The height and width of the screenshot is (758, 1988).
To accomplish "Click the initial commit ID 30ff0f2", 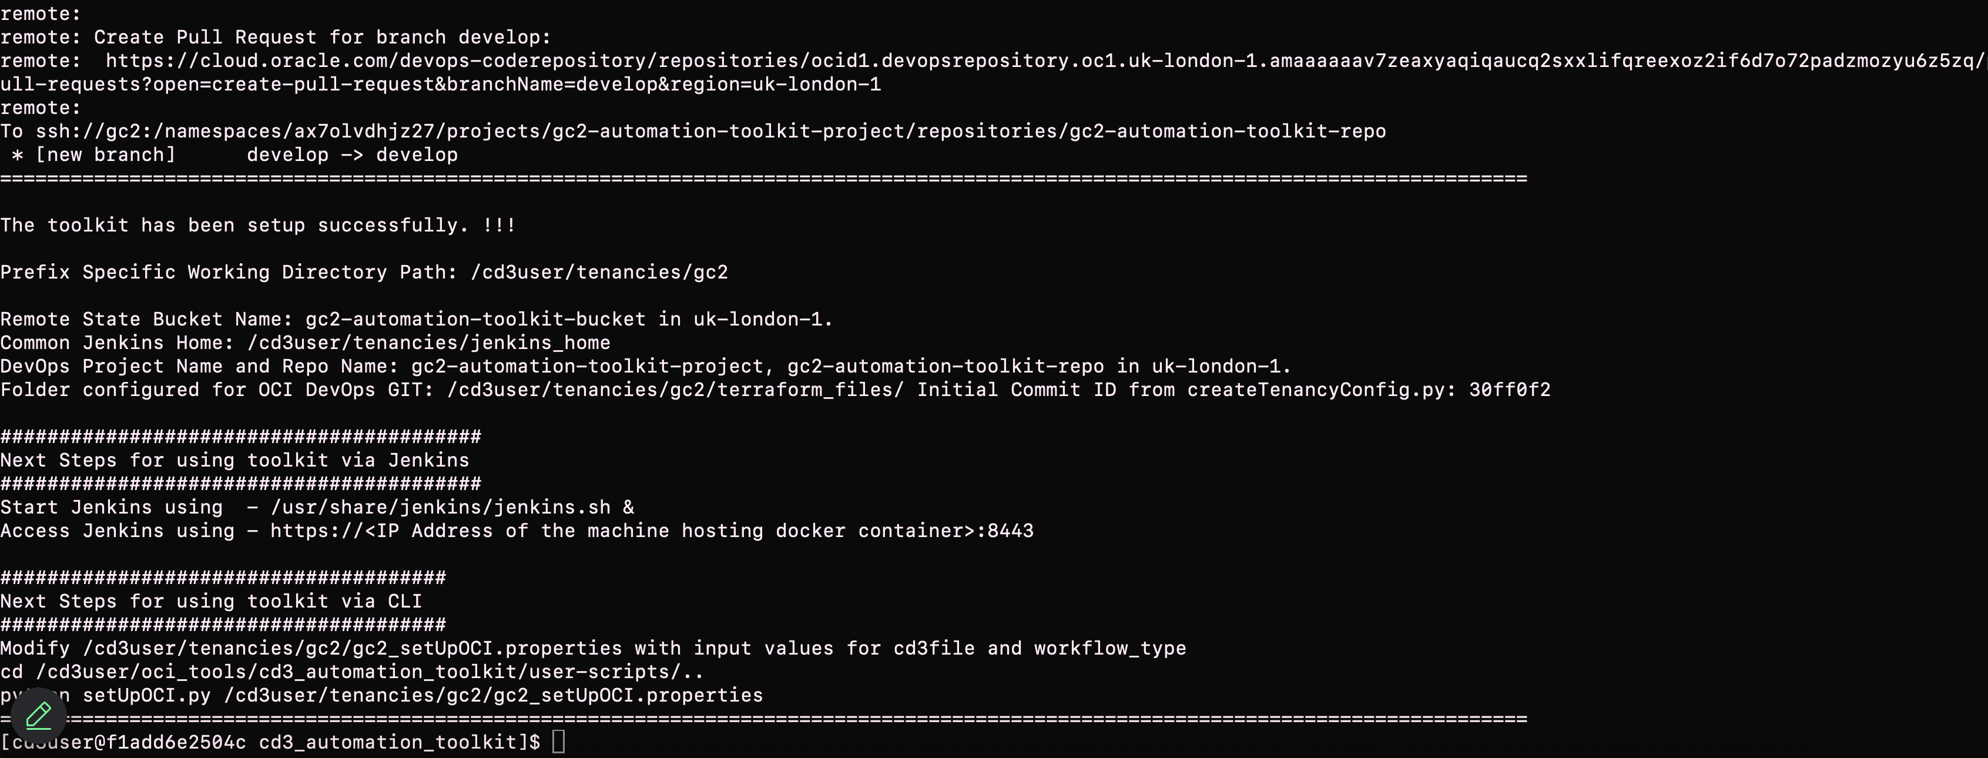I will click(x=1510, y=390).
